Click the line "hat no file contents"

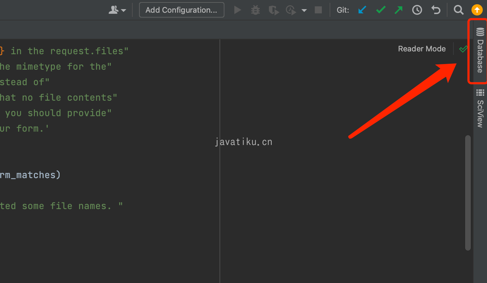tap(59, 98)
